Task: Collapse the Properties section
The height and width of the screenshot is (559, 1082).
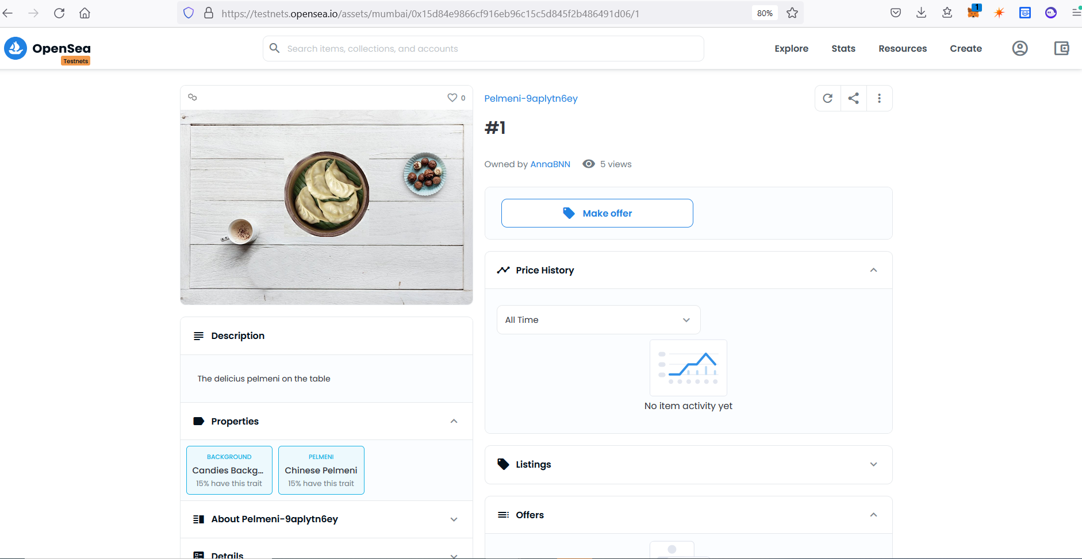Action: pyautogui.click(x=454, y=421)
